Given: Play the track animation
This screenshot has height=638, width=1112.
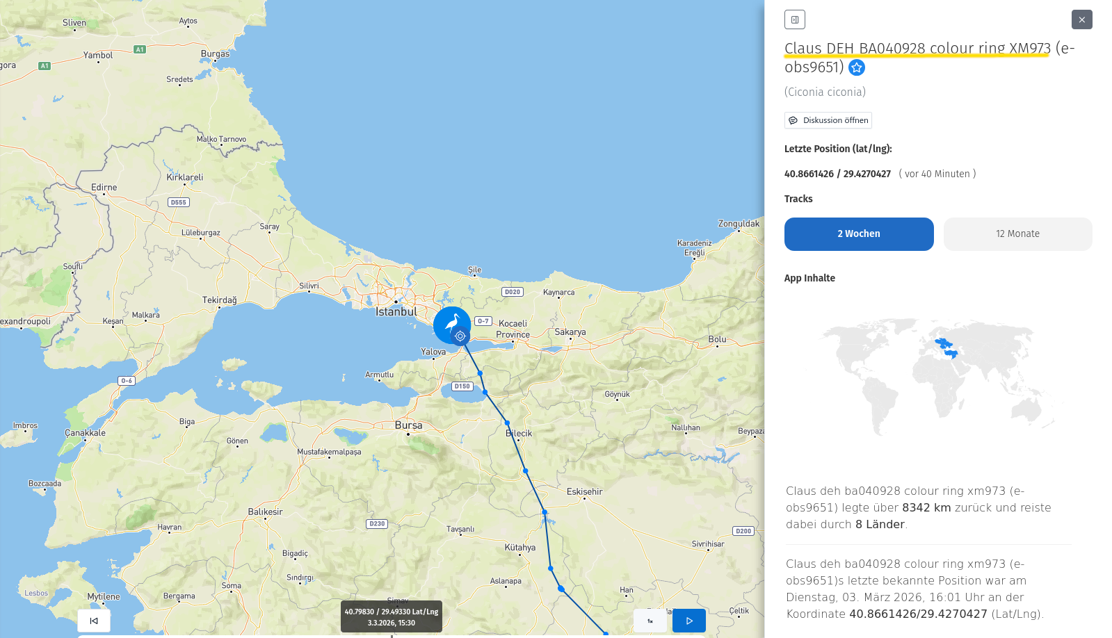Looking at the screenshot, I should [689, 621].
